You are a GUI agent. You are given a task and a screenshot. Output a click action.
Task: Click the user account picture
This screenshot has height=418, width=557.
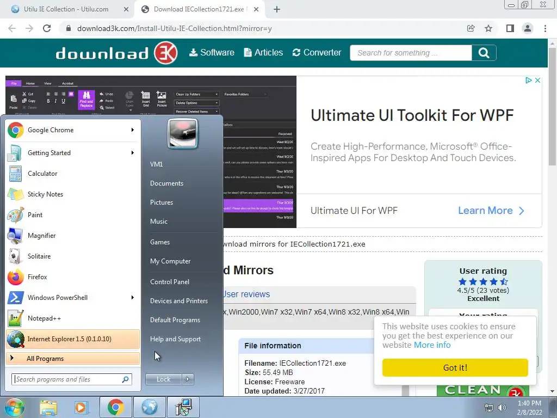click(183, 134)
